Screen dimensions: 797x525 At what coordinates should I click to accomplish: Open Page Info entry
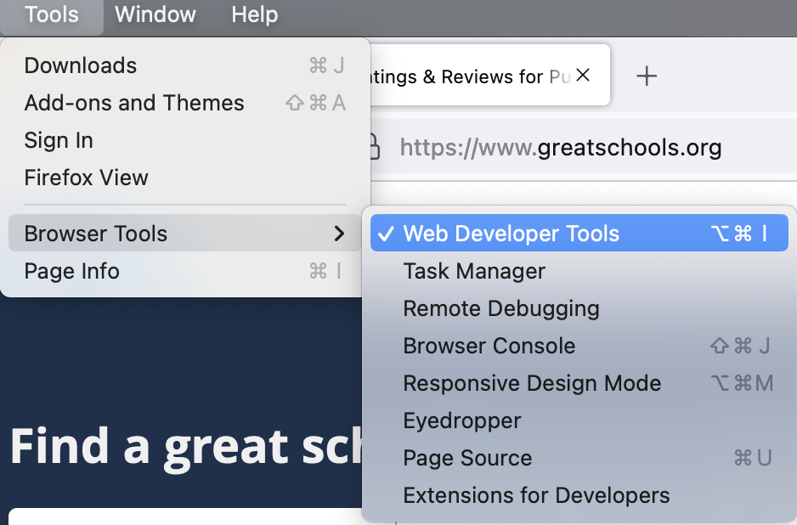pos(185,271)
